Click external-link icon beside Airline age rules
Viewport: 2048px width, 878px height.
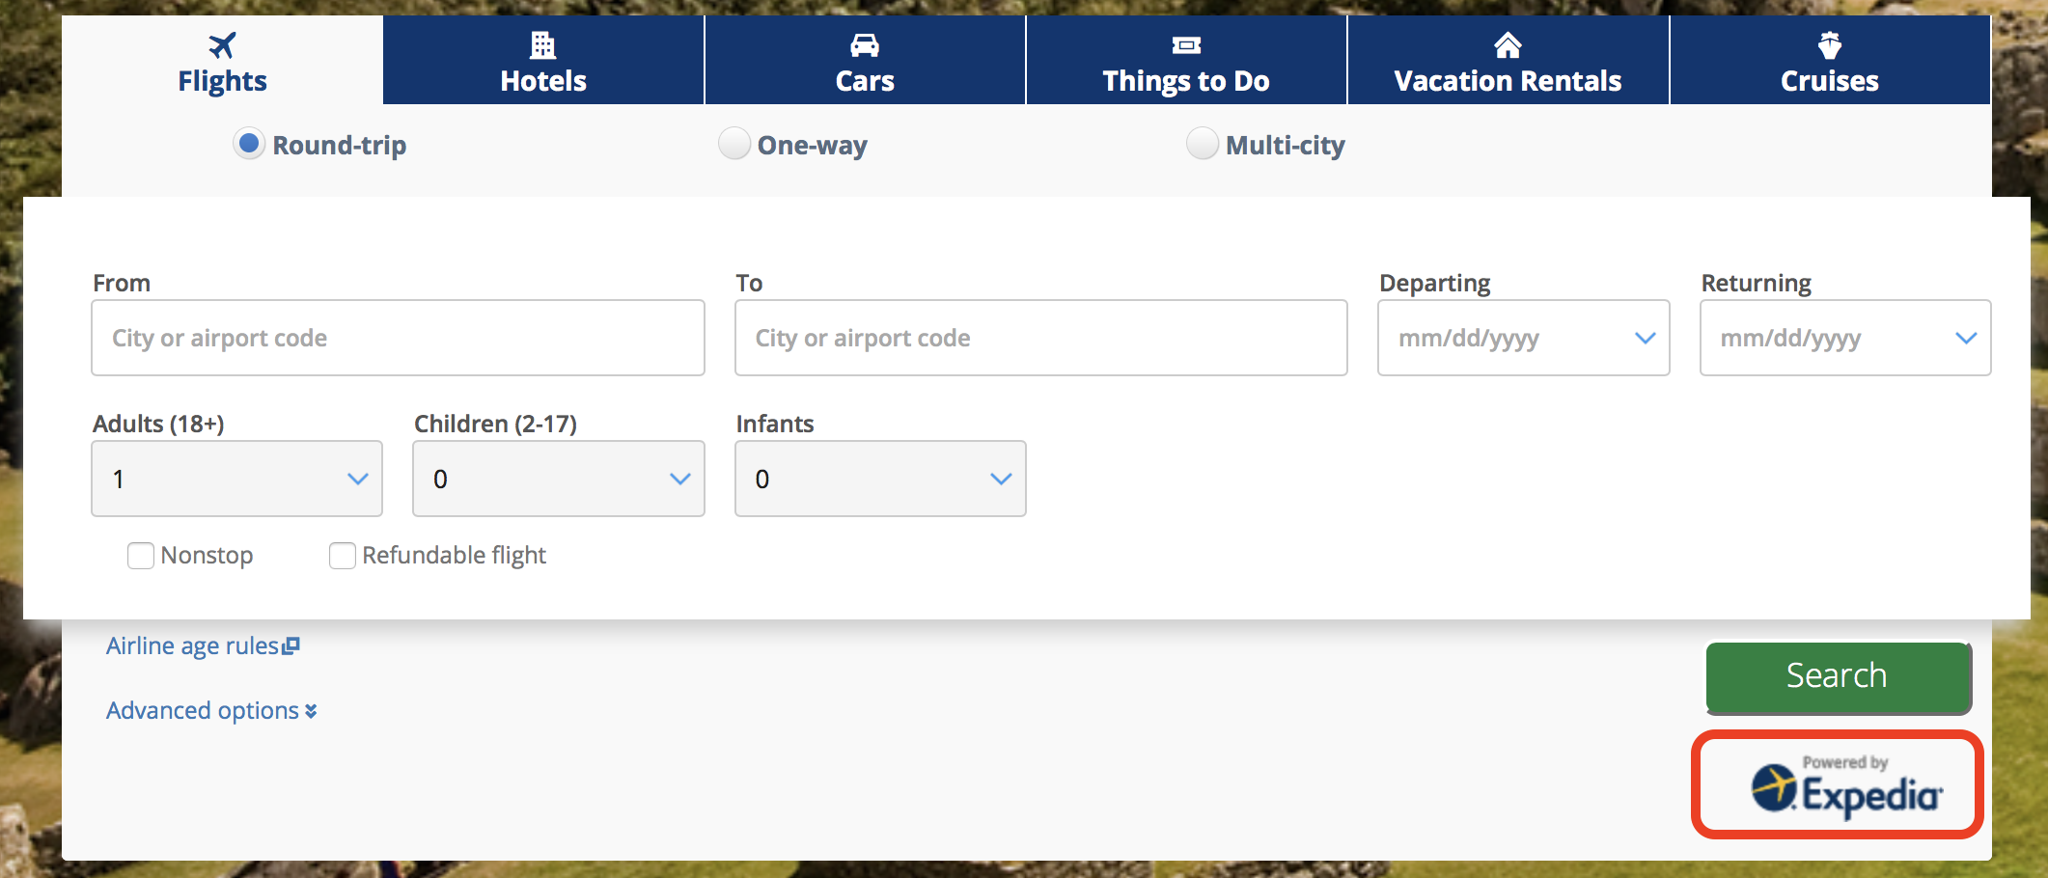(291, 646)
